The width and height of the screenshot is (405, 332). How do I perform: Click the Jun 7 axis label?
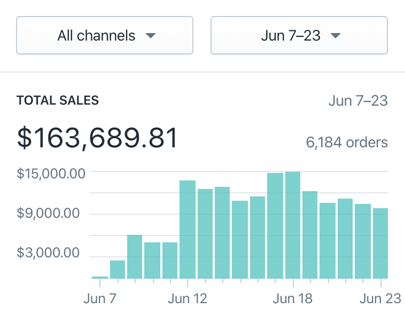pos(100,299)
